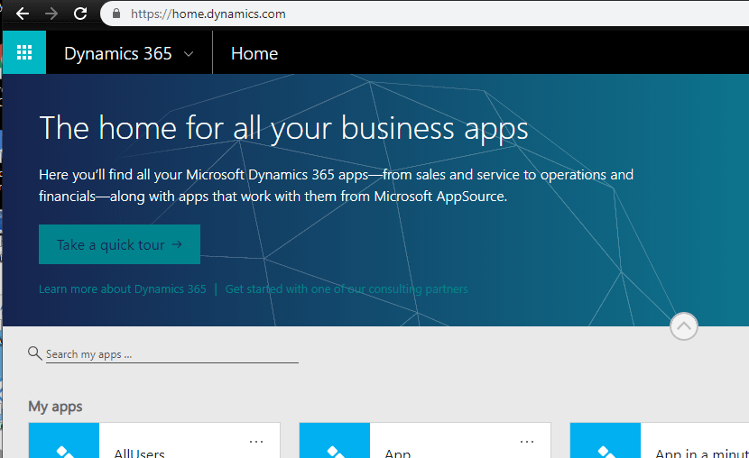This screenshot has width=749, height=458.
Task: Open Learn more about Dynamics 365 link
Action: coord(123,289)
